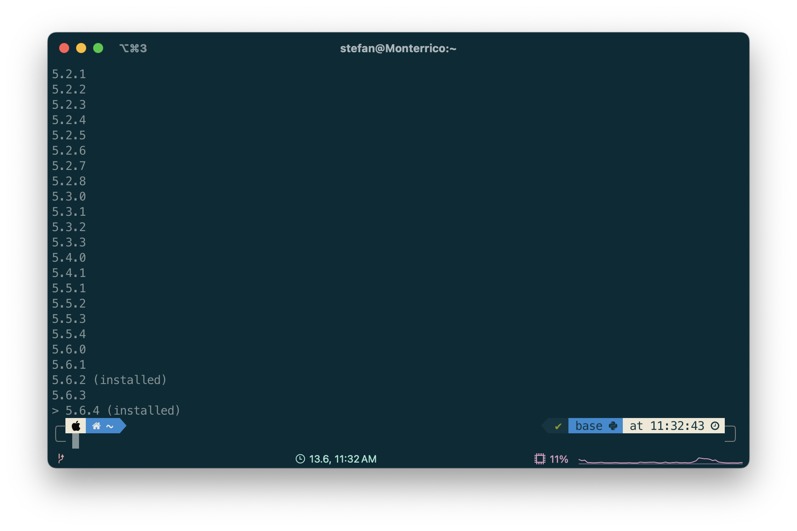Click the CPU usage graph
Viewport: 797px width, 531px height.
[x=660, y=460]
